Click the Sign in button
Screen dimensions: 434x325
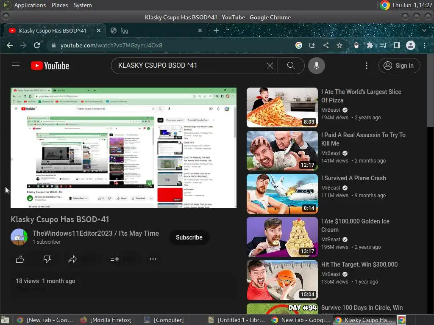tap(399, 66)
